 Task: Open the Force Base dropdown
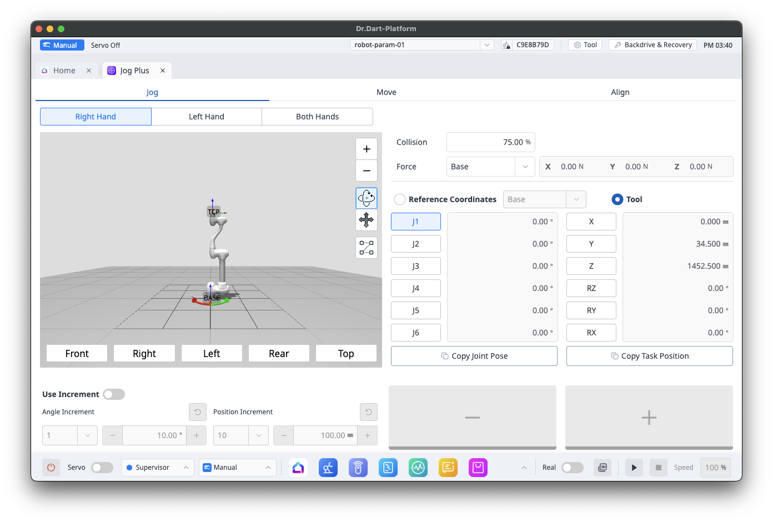[x=491, y=167]
